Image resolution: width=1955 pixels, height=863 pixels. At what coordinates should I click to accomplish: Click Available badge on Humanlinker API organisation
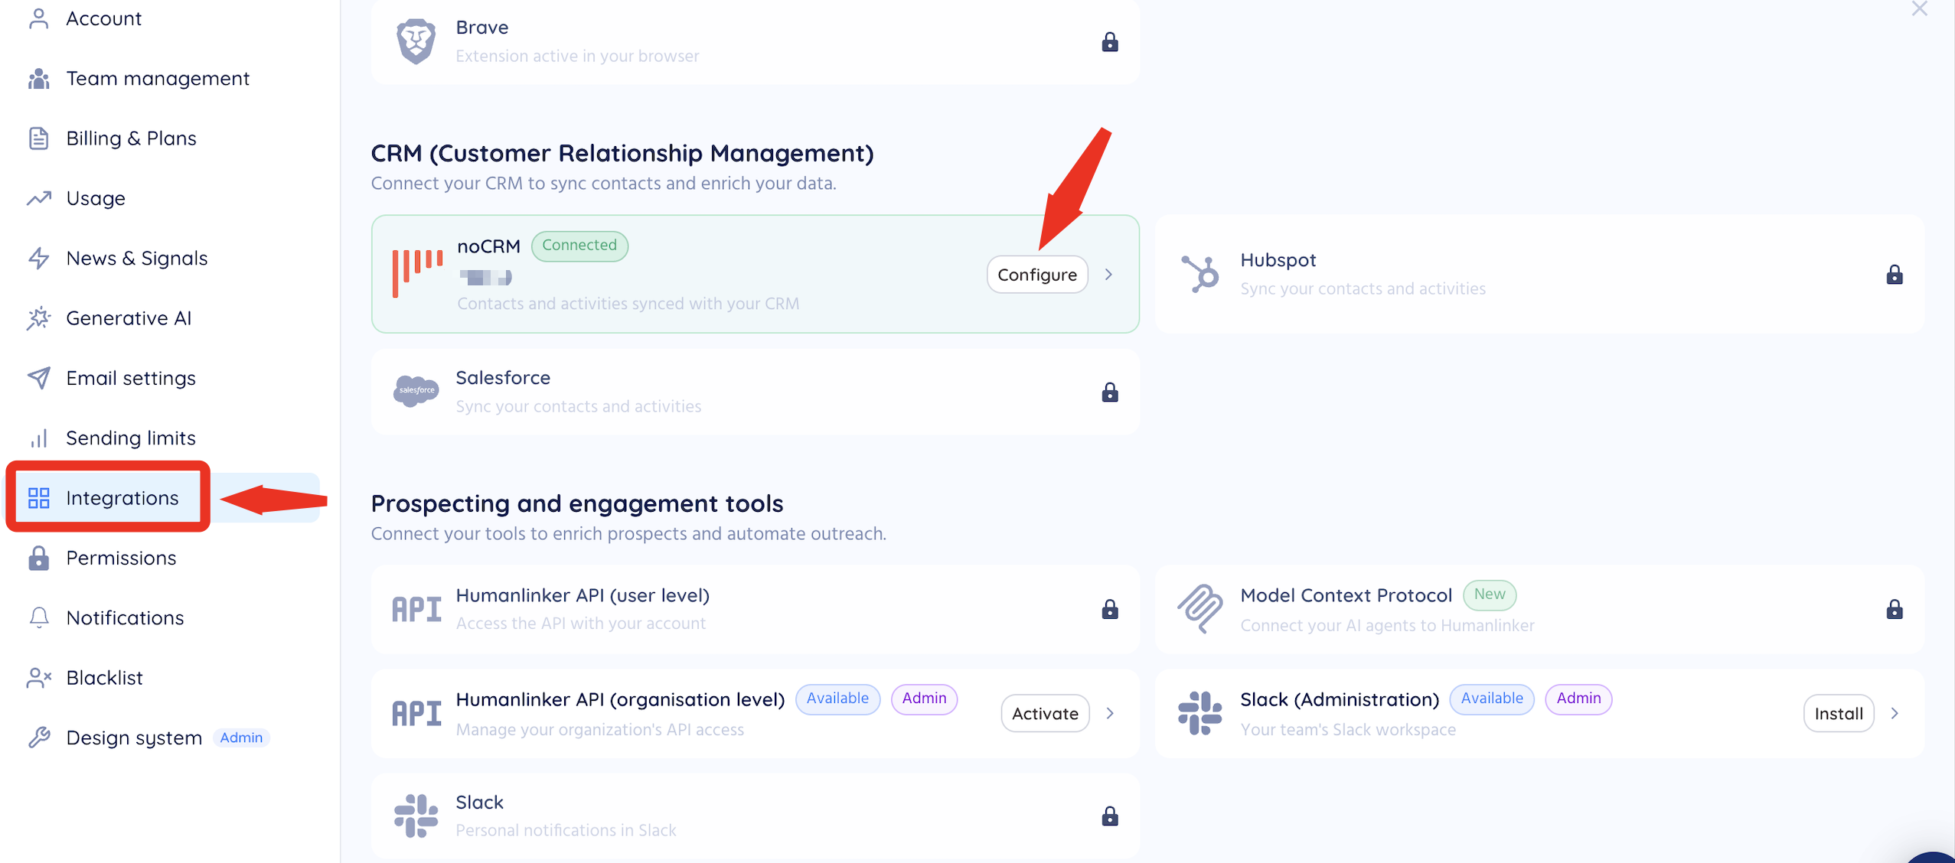click(x=837, y=699)
